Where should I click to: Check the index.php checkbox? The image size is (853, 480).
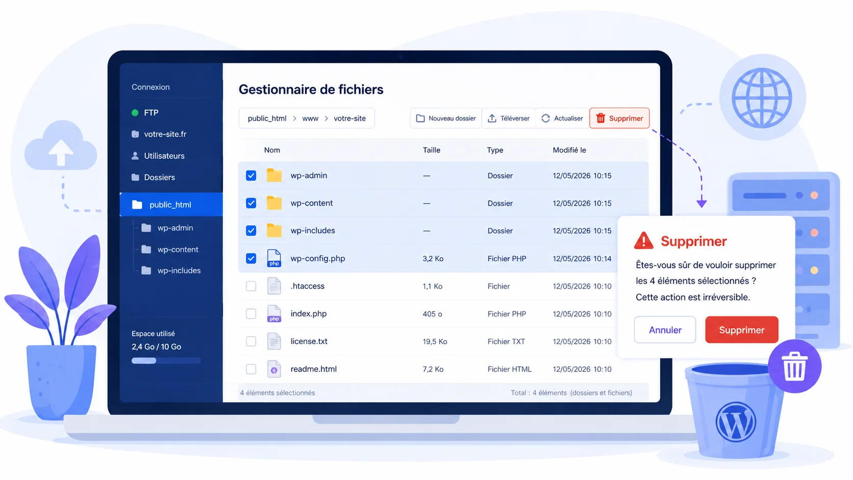(x=251, y=314)
